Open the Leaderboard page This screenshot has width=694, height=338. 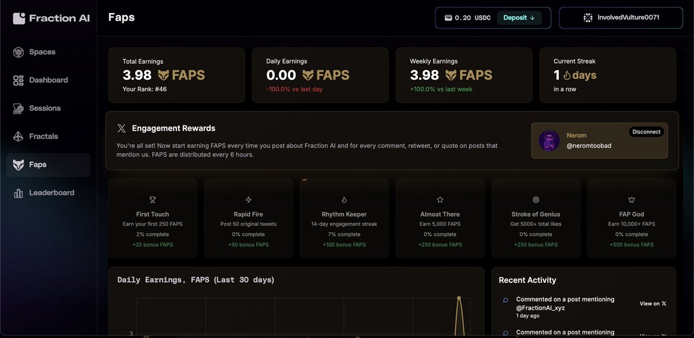[x=49, y=193]
